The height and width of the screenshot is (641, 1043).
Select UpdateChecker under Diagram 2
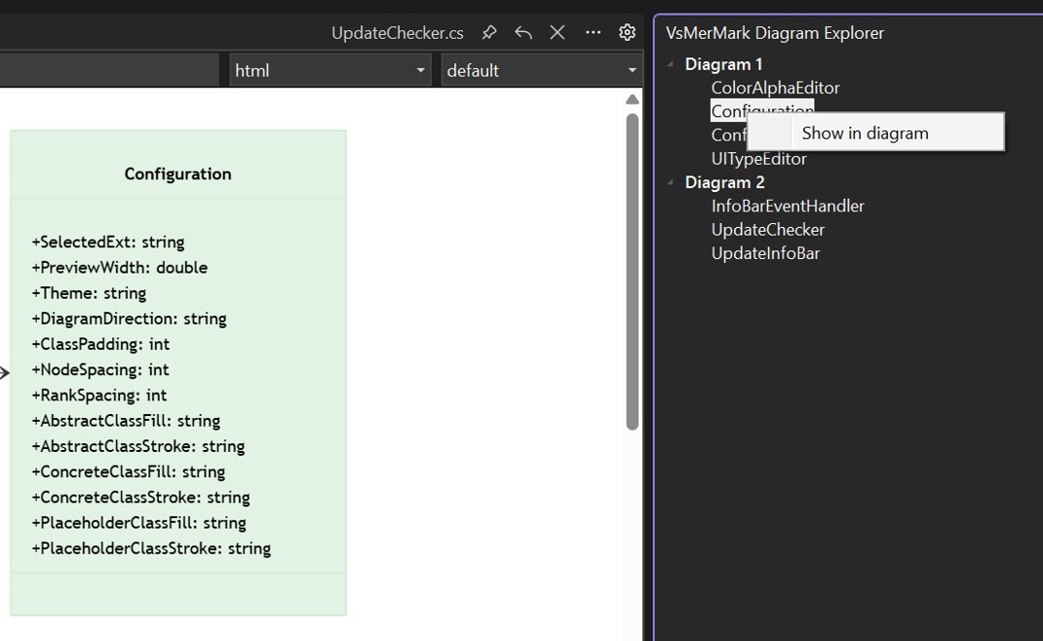coord(767,230)
